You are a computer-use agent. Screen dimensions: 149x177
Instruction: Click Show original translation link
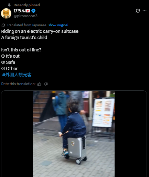point(58,25)
